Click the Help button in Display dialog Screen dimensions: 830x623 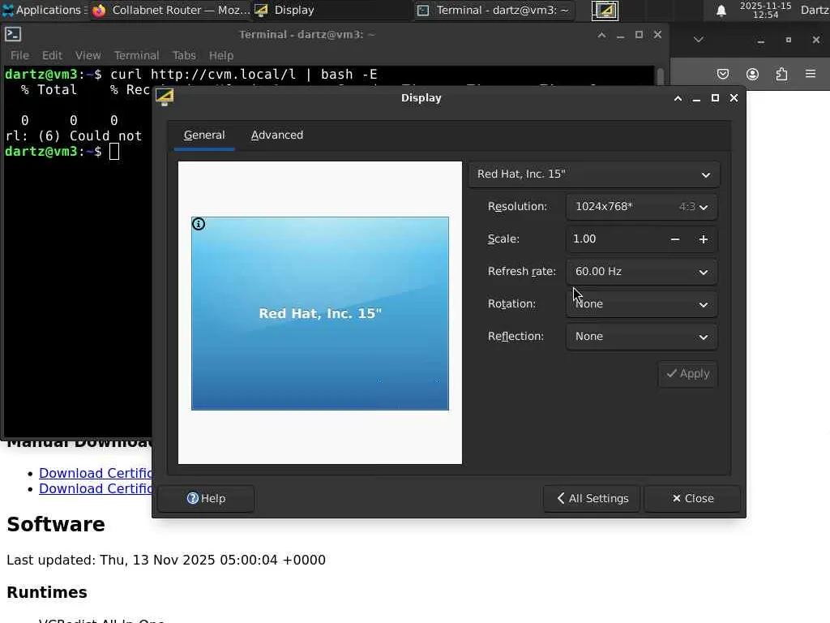click(206, 499)
